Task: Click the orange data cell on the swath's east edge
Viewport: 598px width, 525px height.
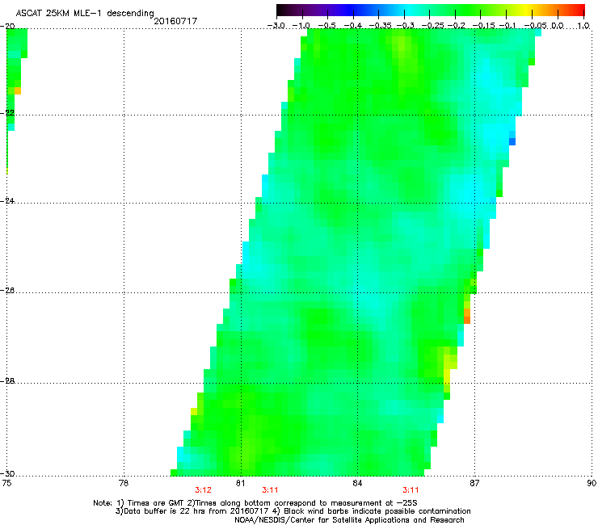Action: [467, 317]
